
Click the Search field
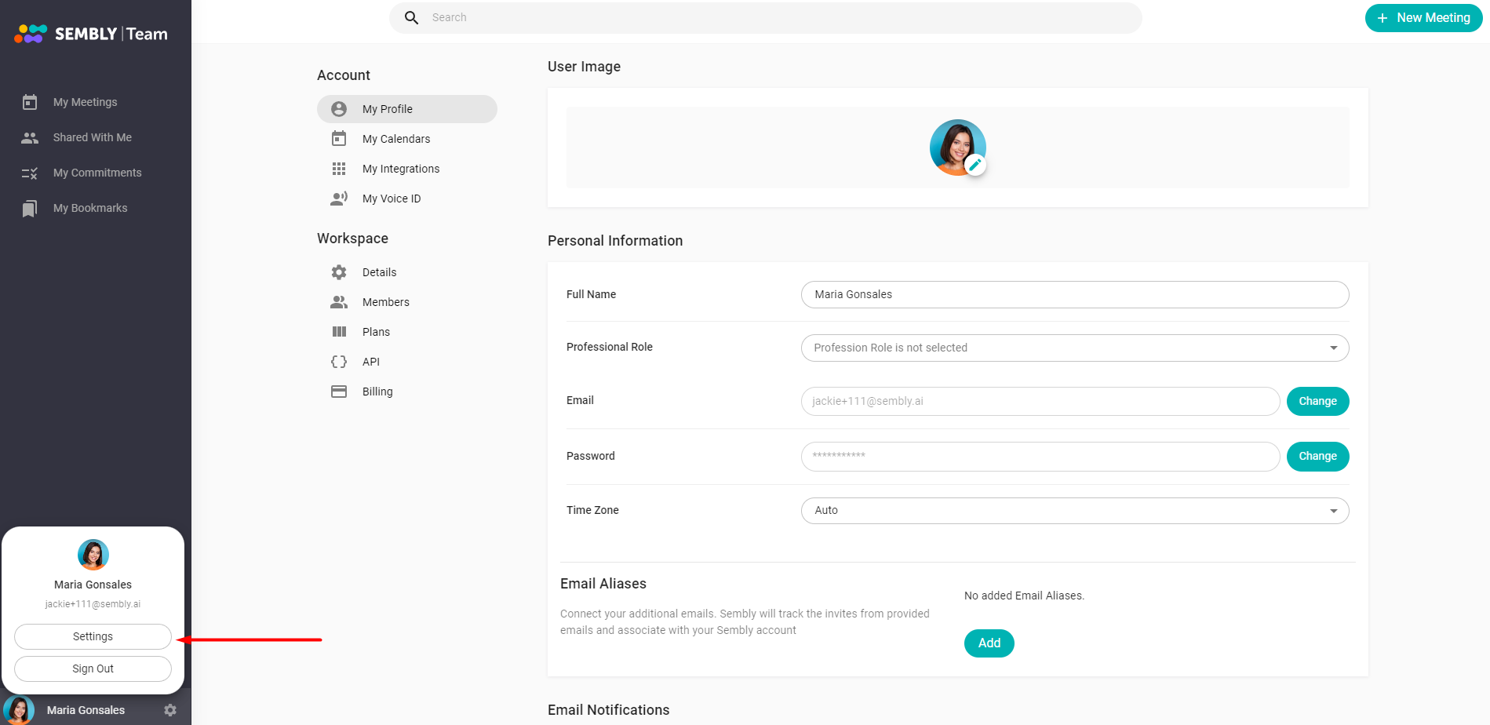[x=765, y=18]
